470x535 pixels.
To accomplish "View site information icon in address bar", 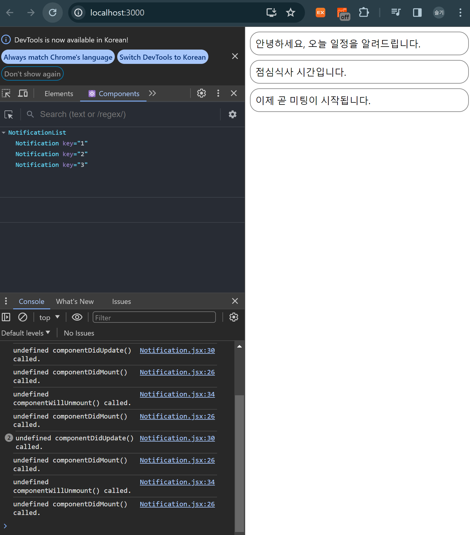I will point(78,13).
